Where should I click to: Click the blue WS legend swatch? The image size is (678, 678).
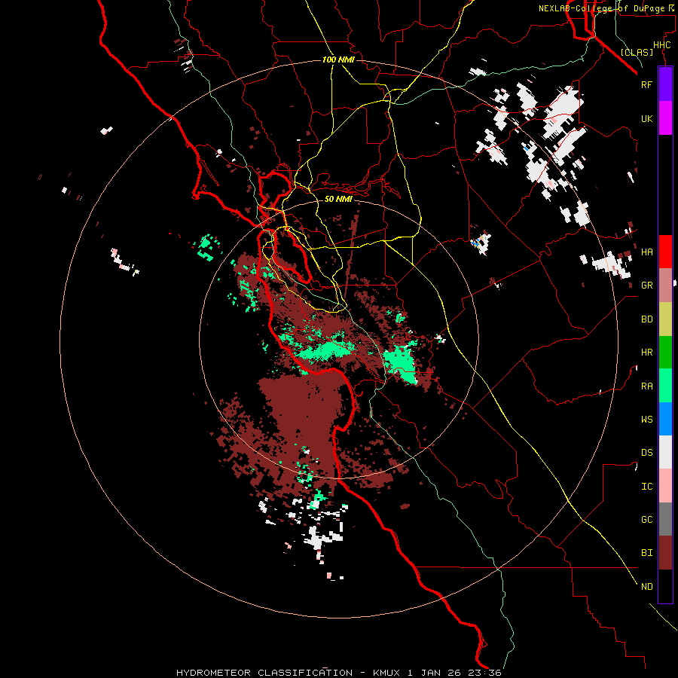click(x=665, y=419)
